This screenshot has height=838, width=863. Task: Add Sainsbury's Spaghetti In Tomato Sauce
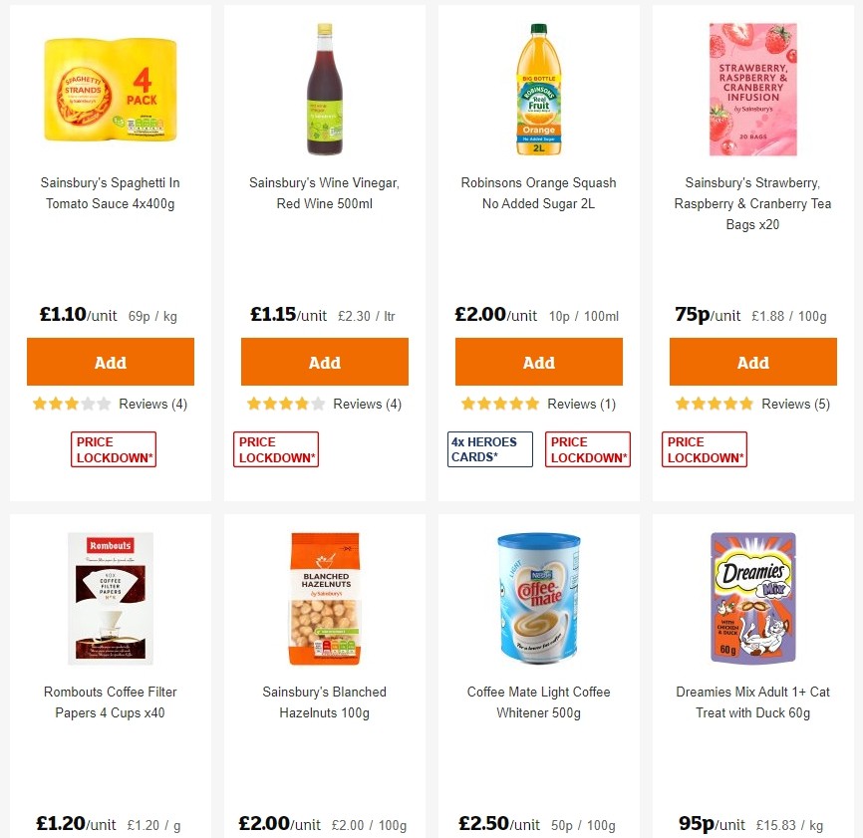(110, 362)
